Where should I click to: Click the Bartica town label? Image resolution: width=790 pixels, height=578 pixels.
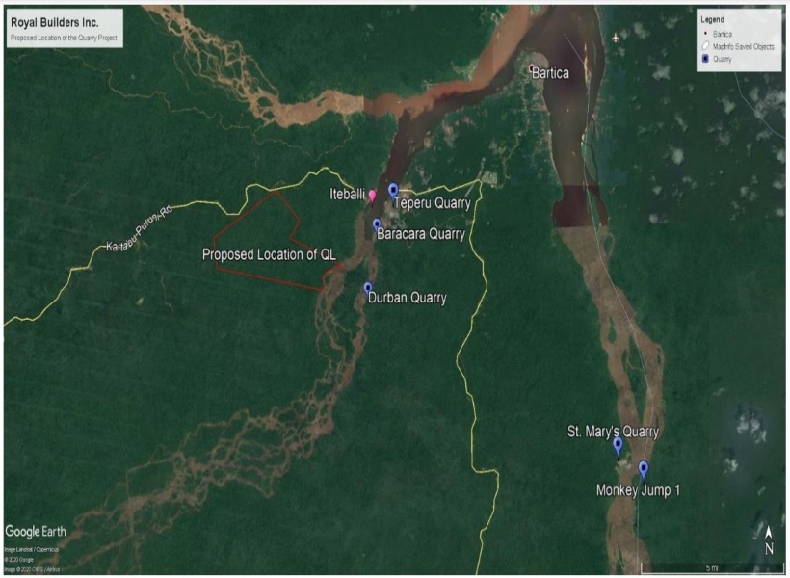(x=551, y=73)
